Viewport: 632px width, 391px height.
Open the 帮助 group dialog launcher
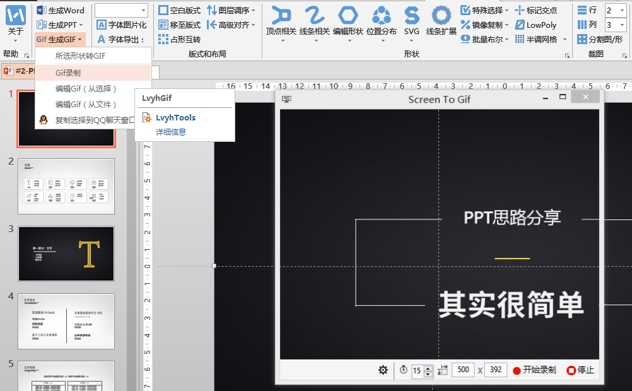click(x=26, y=55)
